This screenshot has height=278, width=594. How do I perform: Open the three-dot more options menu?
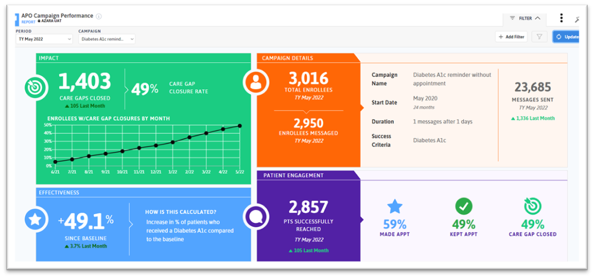[561, 18]
